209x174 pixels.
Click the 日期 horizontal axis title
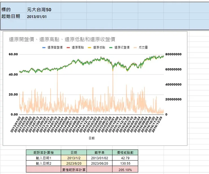coord(92,138)
